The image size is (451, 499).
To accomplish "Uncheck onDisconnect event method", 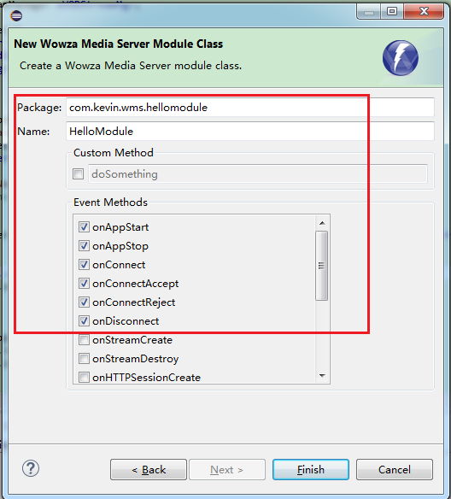I will pos(84,321).
